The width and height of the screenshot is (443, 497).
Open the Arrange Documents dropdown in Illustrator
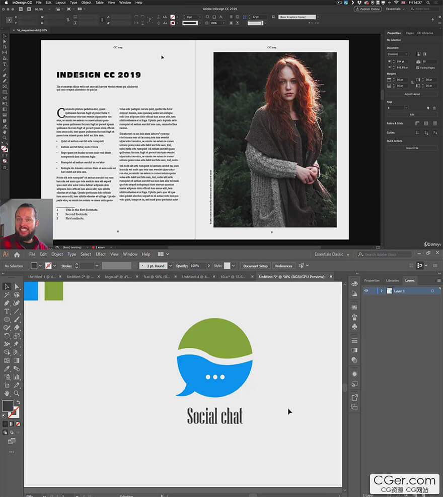pos(164,254)
